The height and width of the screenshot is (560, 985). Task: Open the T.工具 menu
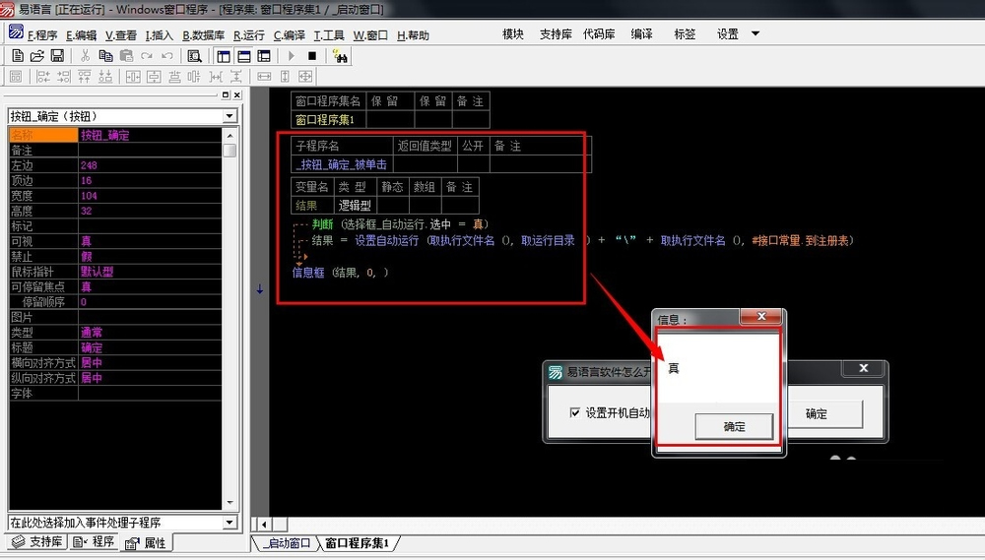329,35
